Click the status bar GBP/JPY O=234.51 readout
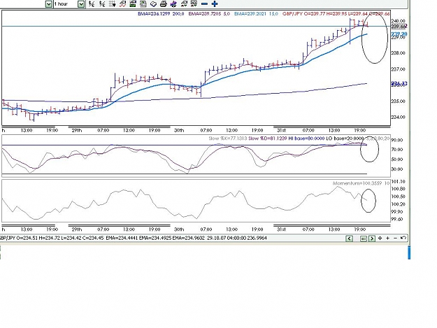This screenshot has height=328, width=437. click(52, 238)
